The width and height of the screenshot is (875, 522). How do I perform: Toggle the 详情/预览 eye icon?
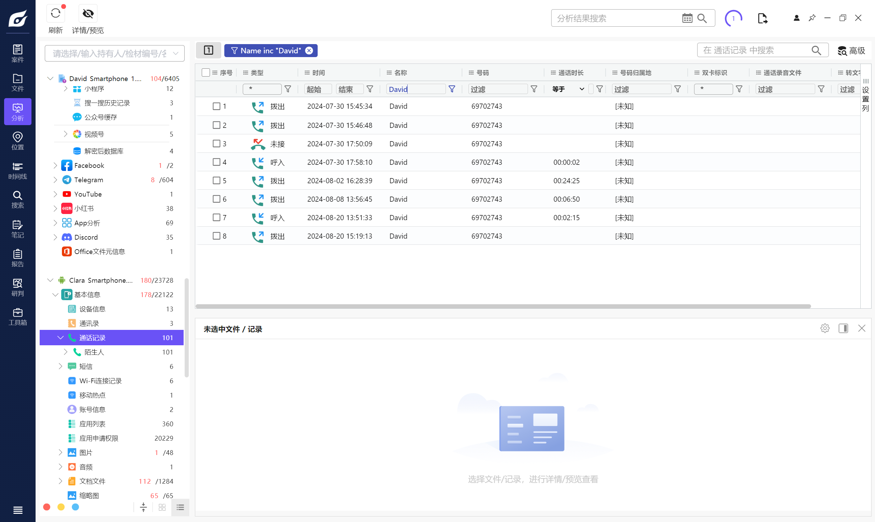pyautogui.click(x=88, y=14)
